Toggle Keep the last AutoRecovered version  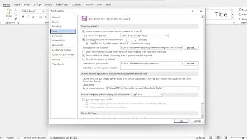[87, 43]
